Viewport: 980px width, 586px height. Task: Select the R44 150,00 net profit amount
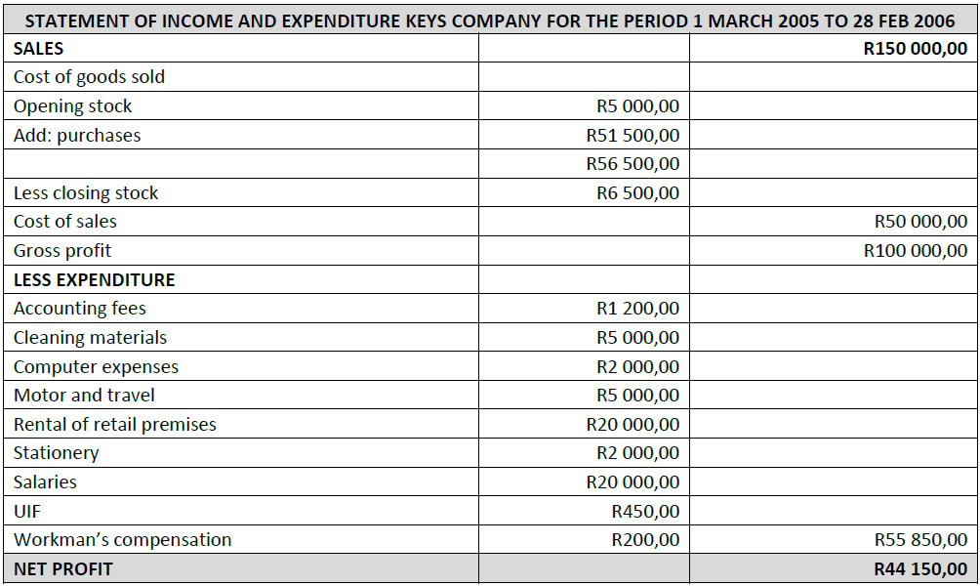(x=920, y=568)
